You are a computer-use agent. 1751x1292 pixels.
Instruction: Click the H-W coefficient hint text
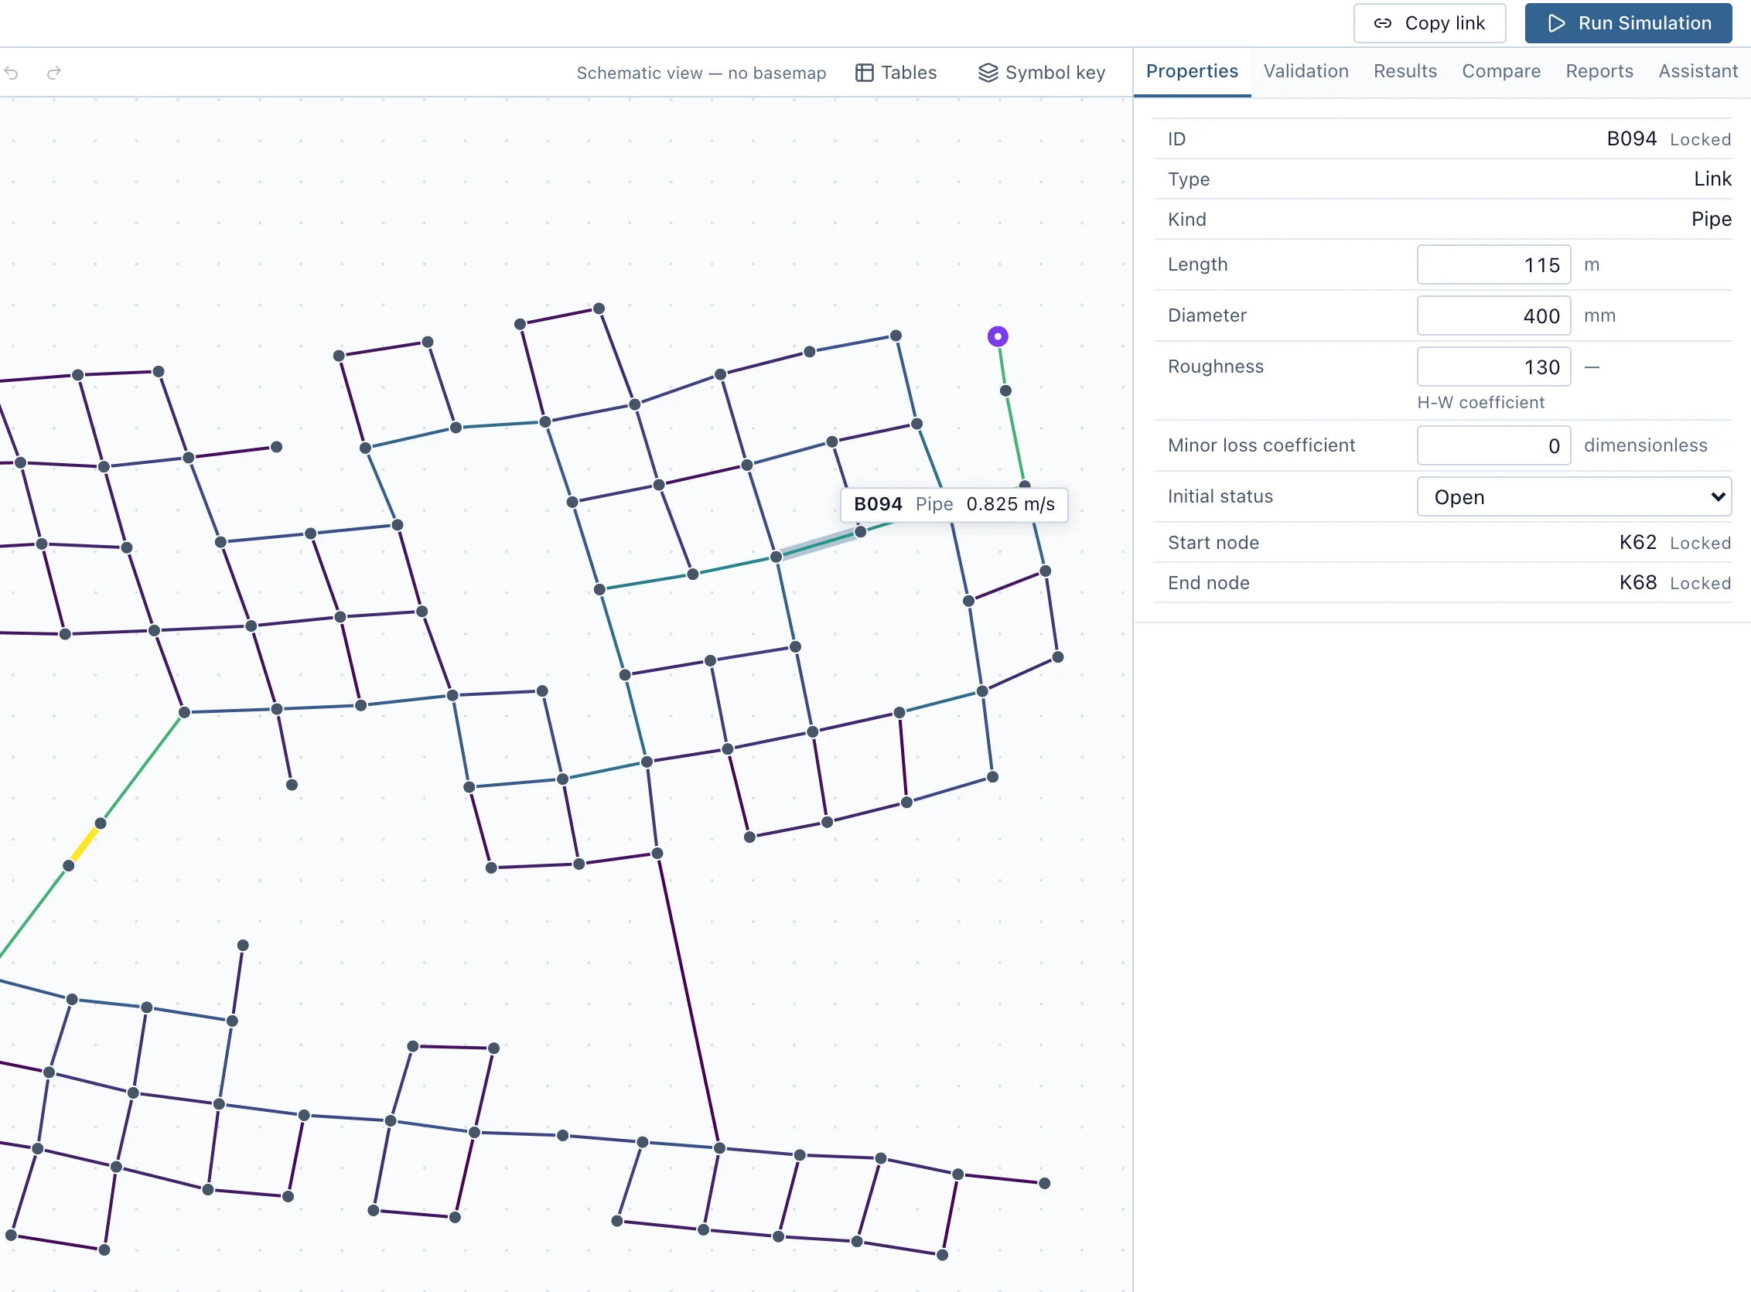coord(1480,403)
